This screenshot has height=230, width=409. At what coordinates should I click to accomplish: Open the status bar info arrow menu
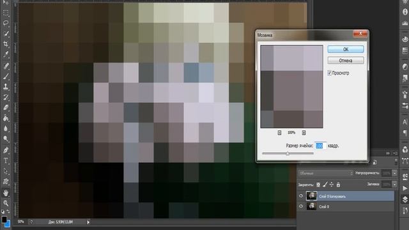88,222
